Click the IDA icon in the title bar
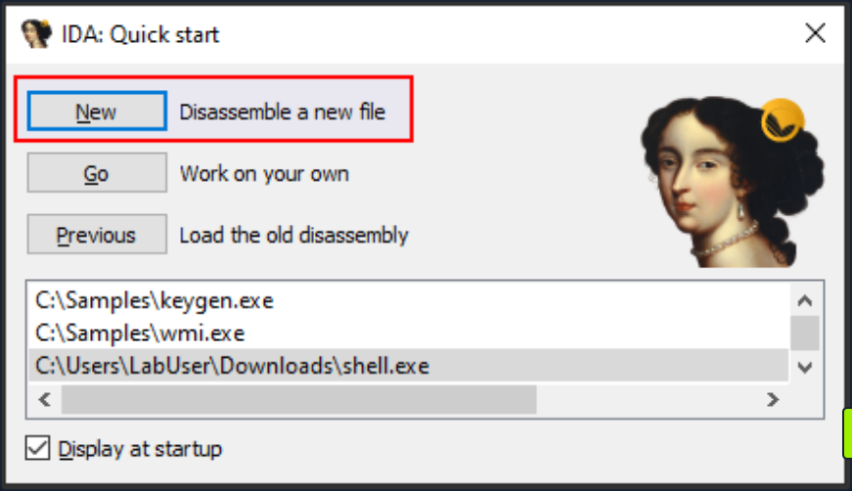 36,34
